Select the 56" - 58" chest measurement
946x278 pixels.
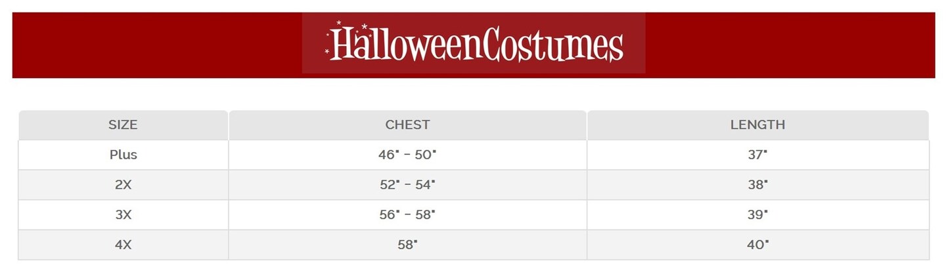(x=407, y=214)
